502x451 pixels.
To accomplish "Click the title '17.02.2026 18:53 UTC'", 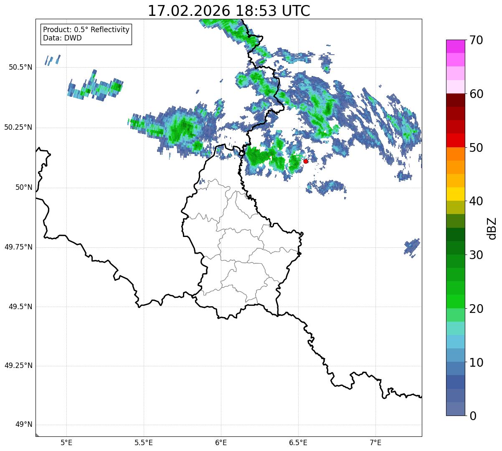I will [x=229, y=11].
